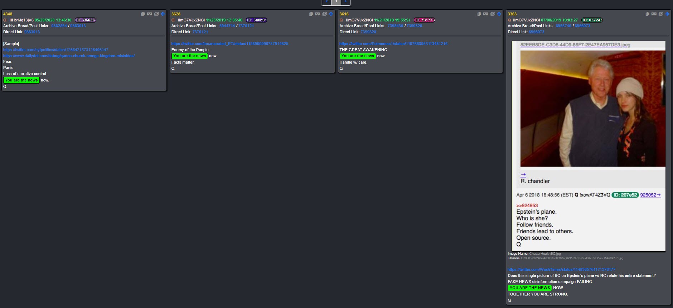This screenshot has height=308, width=673.
Task: Click the ID 037243 badge
Action: coord(592,20)
